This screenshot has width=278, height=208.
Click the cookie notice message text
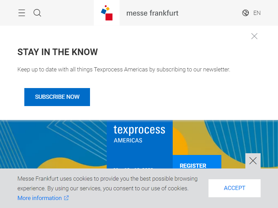[107, 183]
